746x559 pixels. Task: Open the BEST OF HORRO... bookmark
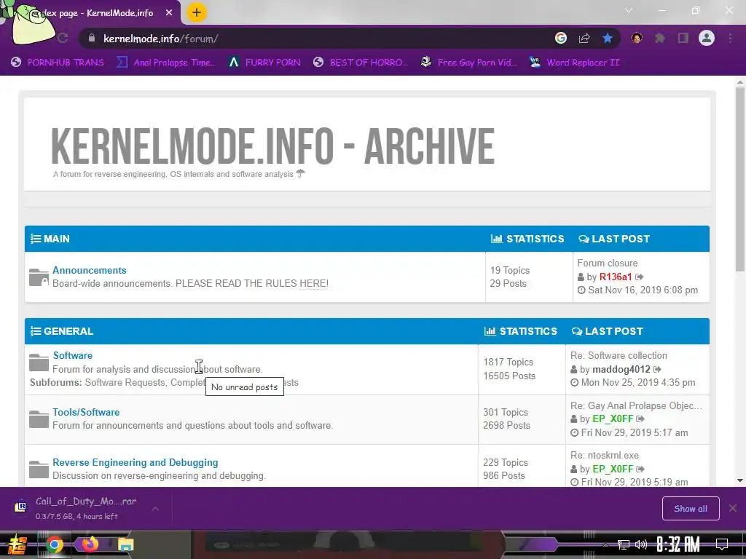click(361, 63)
